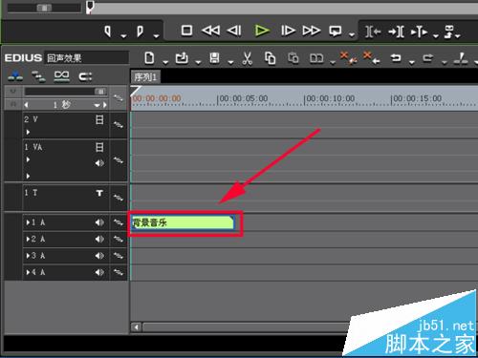Screen dimensions: 478x358
Task: Click the Loop playback icon
Action: 336,31
